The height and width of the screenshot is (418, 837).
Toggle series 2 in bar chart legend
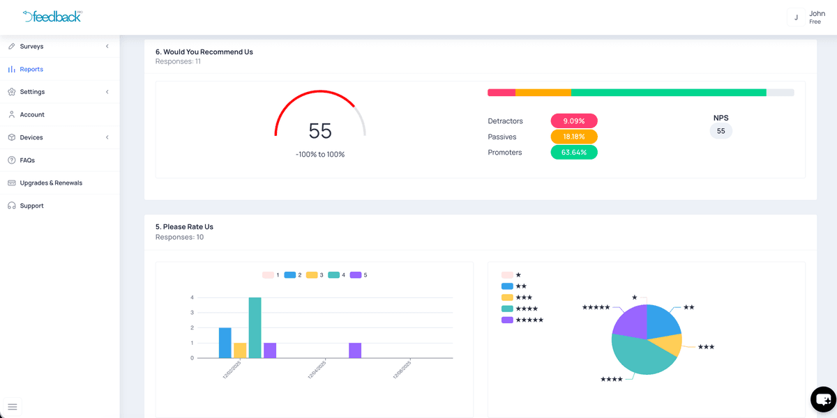[x=291, y=275]
